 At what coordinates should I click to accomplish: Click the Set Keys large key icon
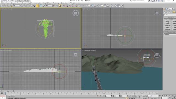point(140,97)
